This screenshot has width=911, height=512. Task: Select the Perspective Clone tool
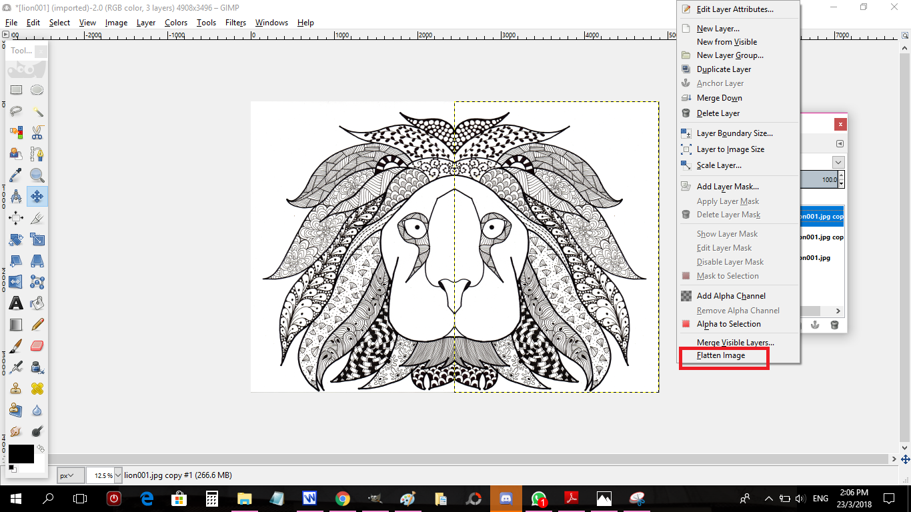tap(16, 410)
